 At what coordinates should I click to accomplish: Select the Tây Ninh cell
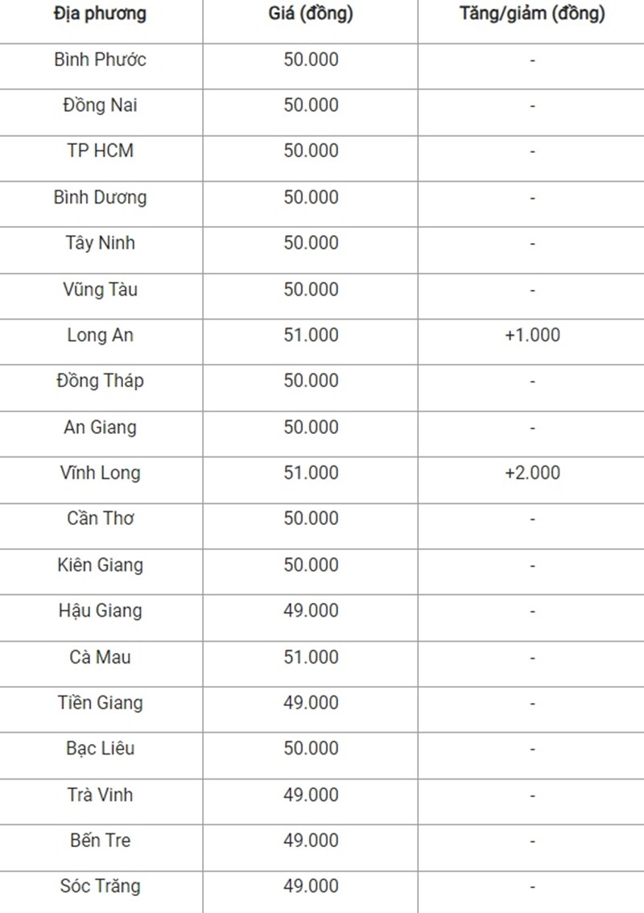100,243
